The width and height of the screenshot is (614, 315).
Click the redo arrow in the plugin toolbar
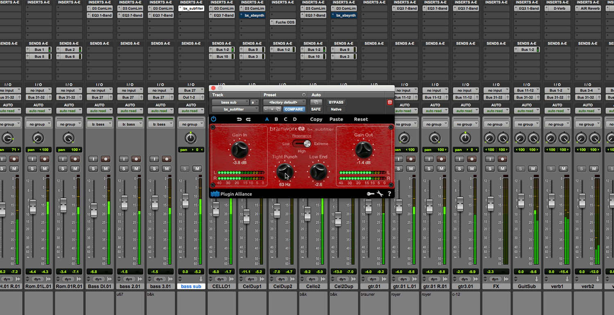(248, 119)
